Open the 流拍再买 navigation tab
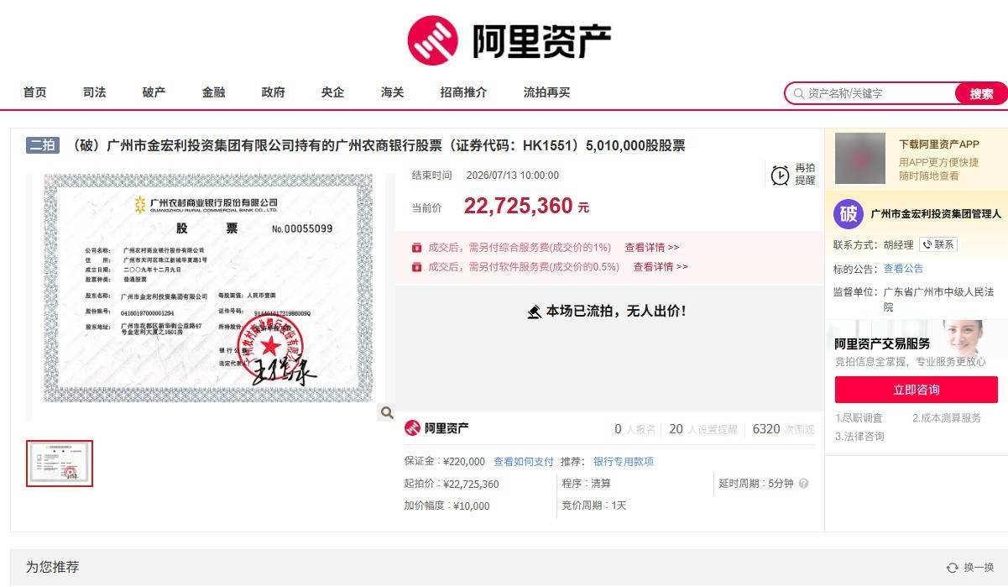This screenshot has width=1008, height=587. (x=547, y=92)
